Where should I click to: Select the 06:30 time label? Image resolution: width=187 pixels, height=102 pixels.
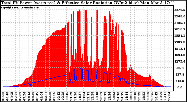[x=3, y=96]
